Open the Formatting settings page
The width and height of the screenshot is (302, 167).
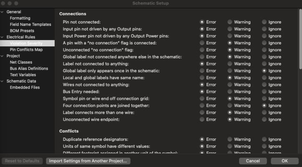[20, 18]
